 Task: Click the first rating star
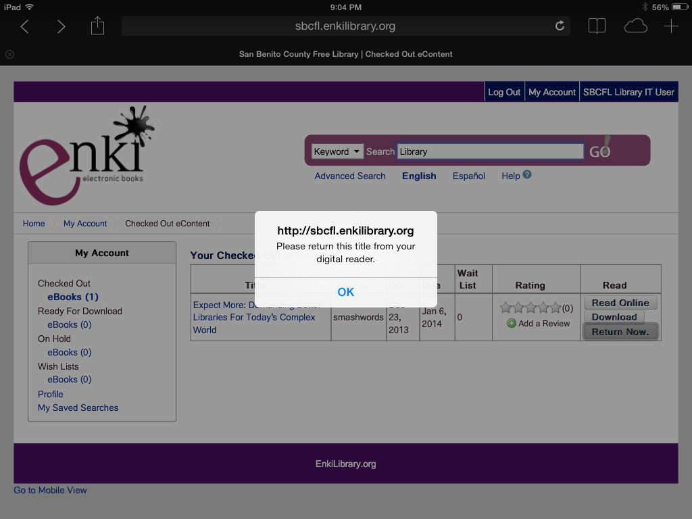[505, 307]
